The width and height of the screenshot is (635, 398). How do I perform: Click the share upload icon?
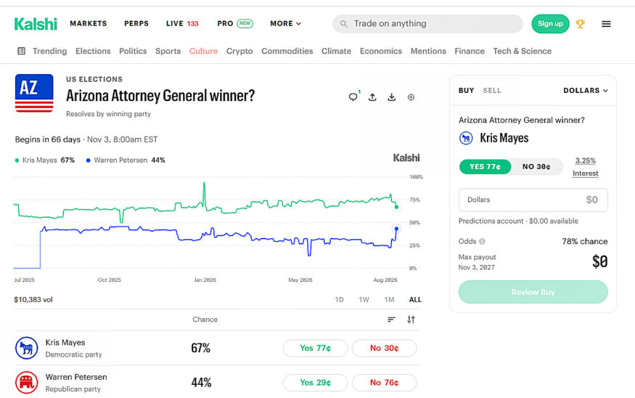tap(372, 97)
